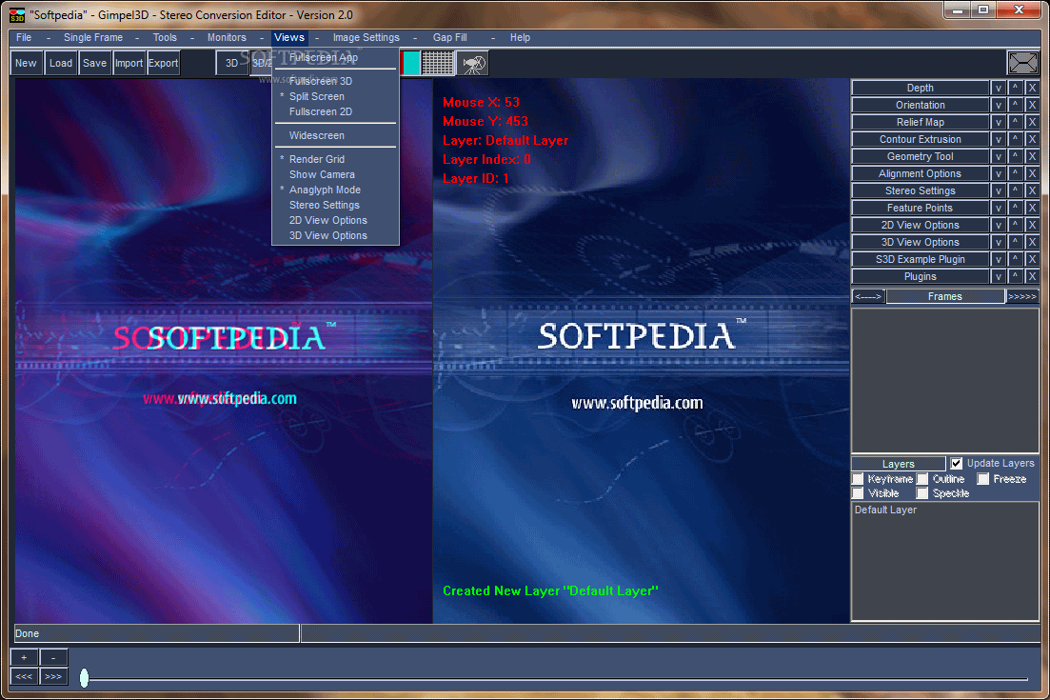Tick the Speckle checkbox
This screenshot has width=1050, height=700.
[x=922, y=493]
